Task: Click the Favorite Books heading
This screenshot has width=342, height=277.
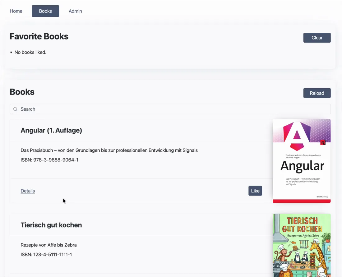Action: click(39, 36)
